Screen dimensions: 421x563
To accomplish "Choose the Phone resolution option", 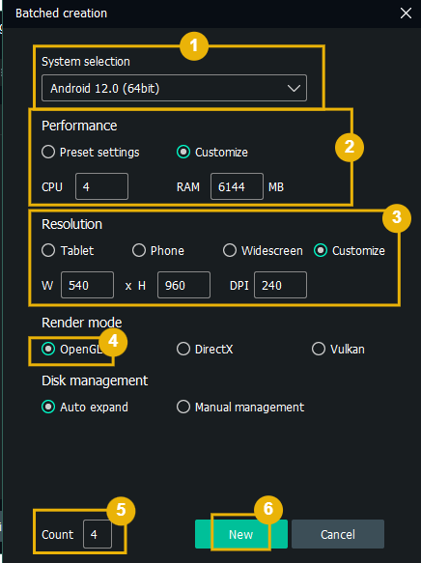I will (158, 251).
